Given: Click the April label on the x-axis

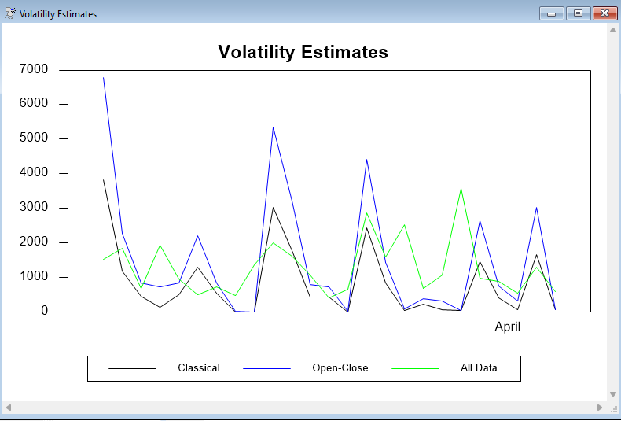Looking at the screenshot, I should [x=507, y=327].
